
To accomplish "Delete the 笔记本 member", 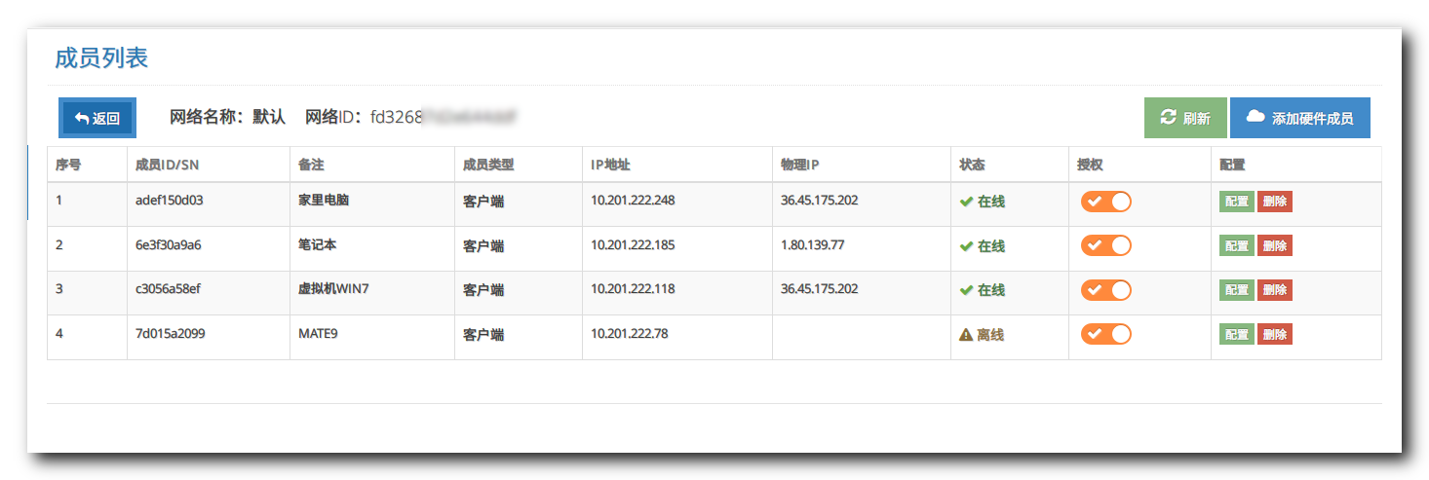I will coord(1274,245).
